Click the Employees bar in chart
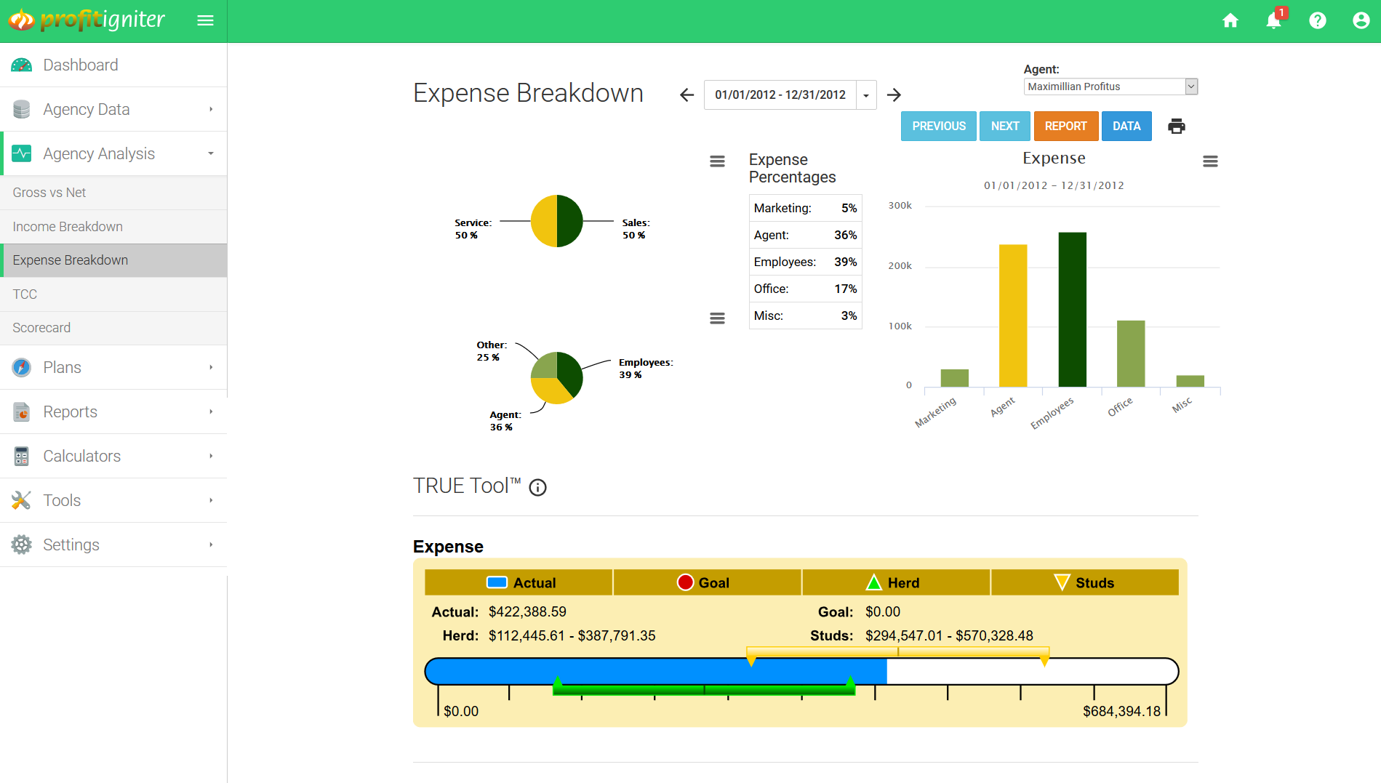The width and height of the screenshot is (1381, 783). [1072, 309]
